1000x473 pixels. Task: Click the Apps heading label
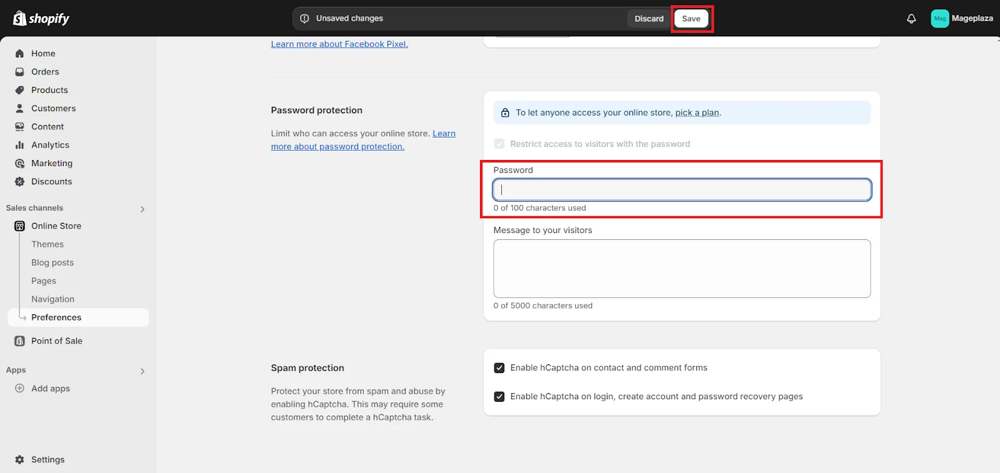(16, 371)
